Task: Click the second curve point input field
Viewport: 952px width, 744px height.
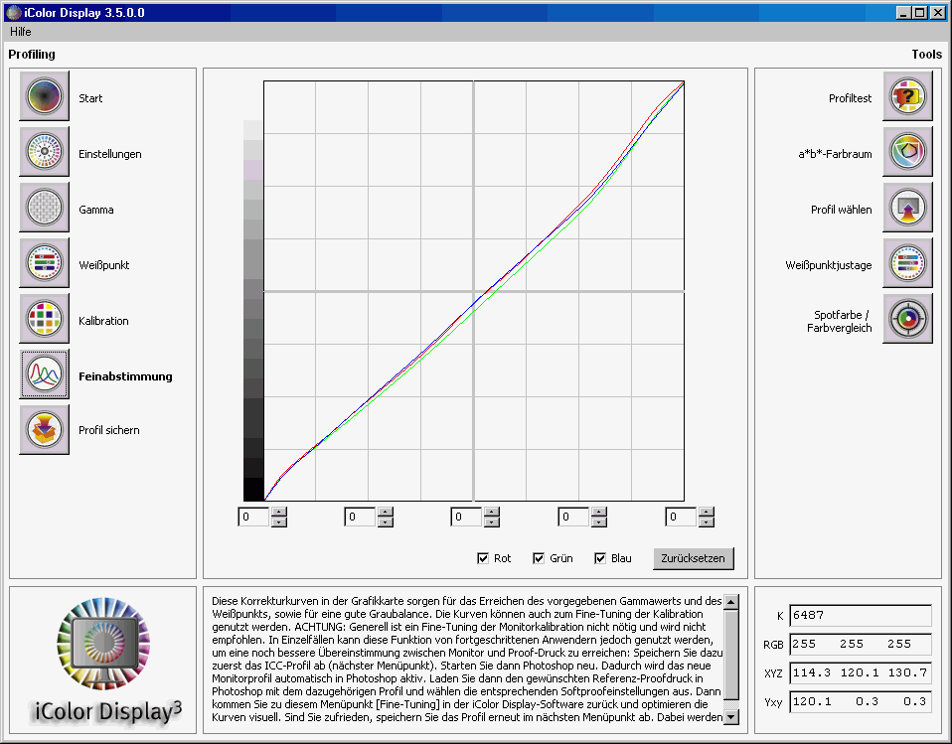Action: 359,517
